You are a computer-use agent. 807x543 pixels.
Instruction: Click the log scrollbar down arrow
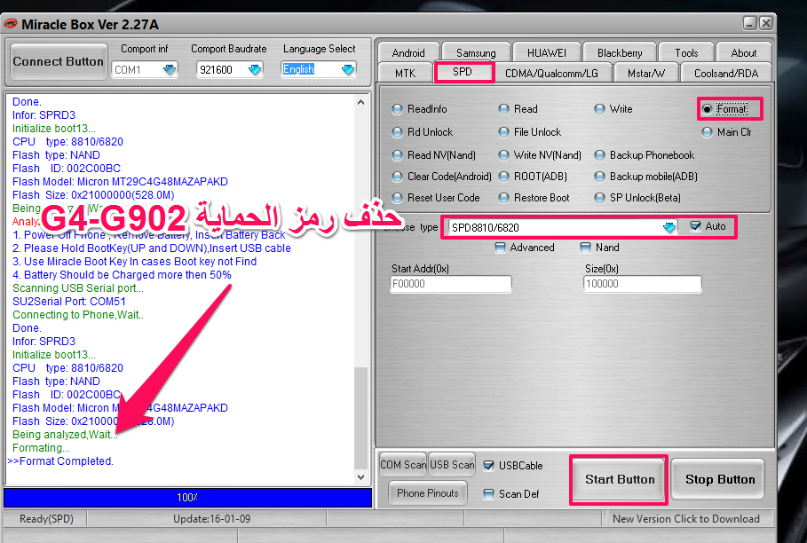coord(361,477)
